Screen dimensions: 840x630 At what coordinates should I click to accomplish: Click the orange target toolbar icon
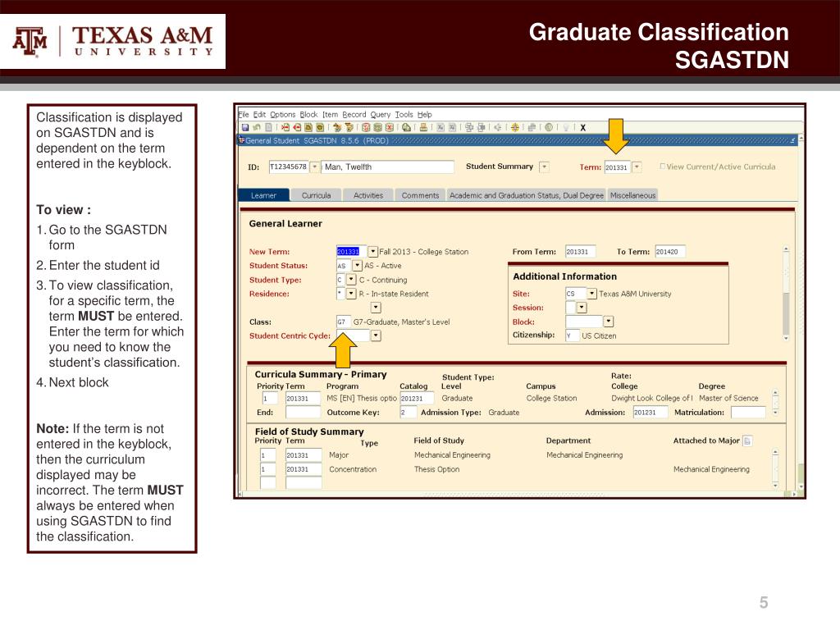(515, 127)
